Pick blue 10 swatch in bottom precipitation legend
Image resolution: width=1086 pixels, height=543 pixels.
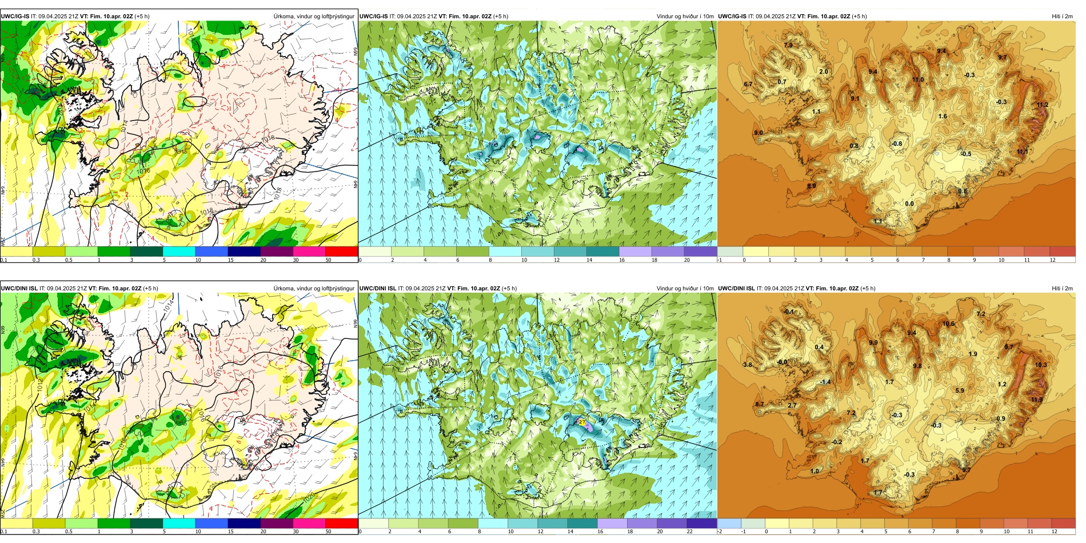point(211,523)
